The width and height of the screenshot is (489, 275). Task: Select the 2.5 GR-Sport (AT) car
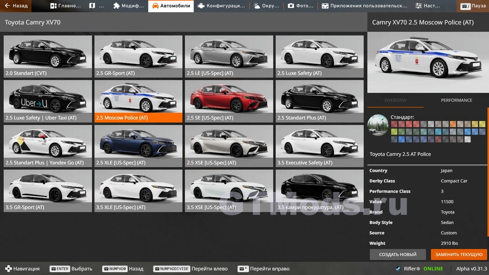click(138, 56)
